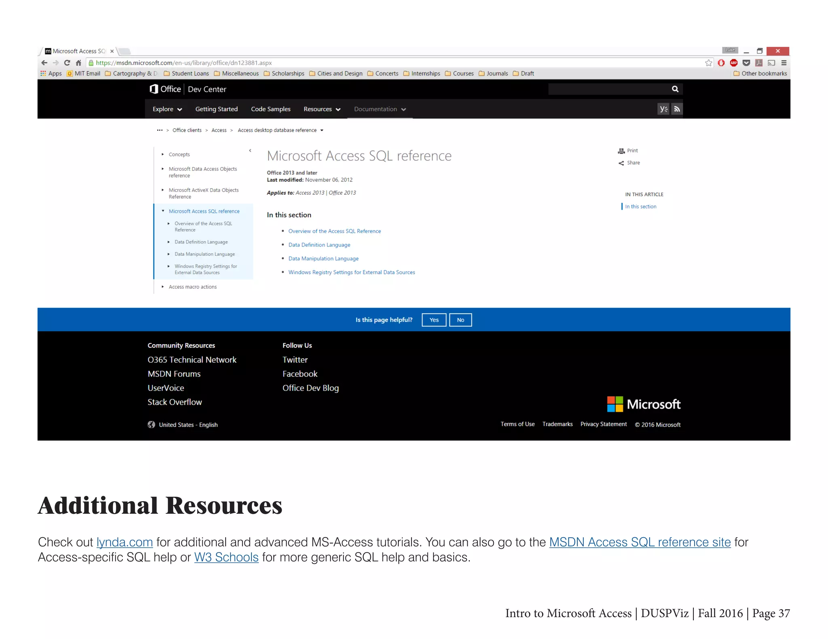Expand the Concepts tree node
The height and width of the screenshot is (639, 828).
click(x=163, y=154)
